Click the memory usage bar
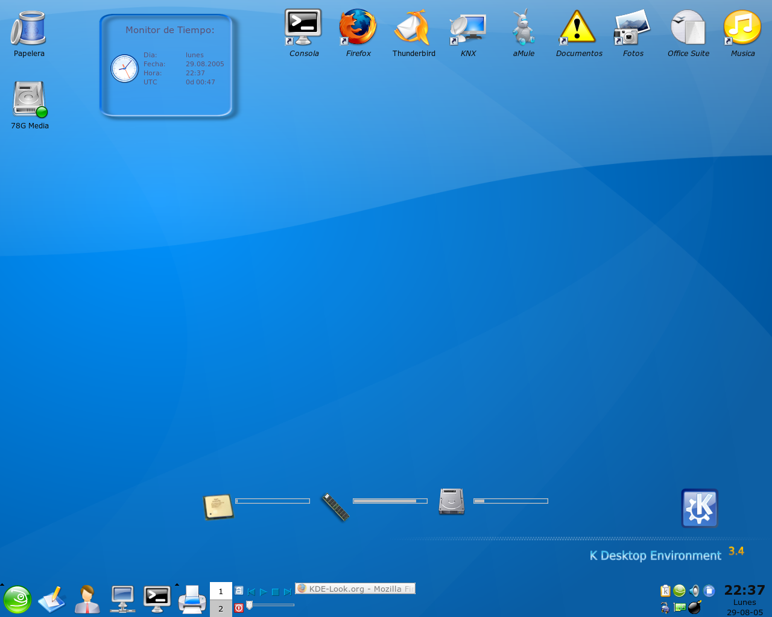 (390, 501)
